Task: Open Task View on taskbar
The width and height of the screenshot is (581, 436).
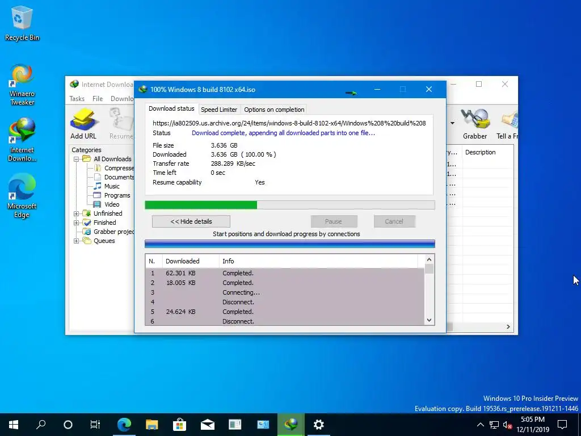Action: (95, 425)
